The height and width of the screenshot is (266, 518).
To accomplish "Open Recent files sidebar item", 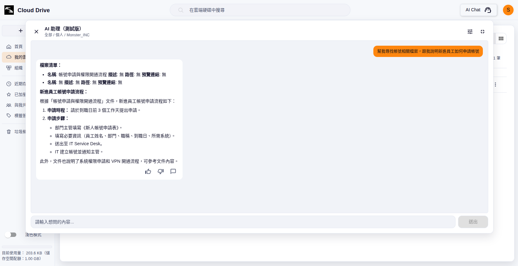I will click(x=14, y=84).
